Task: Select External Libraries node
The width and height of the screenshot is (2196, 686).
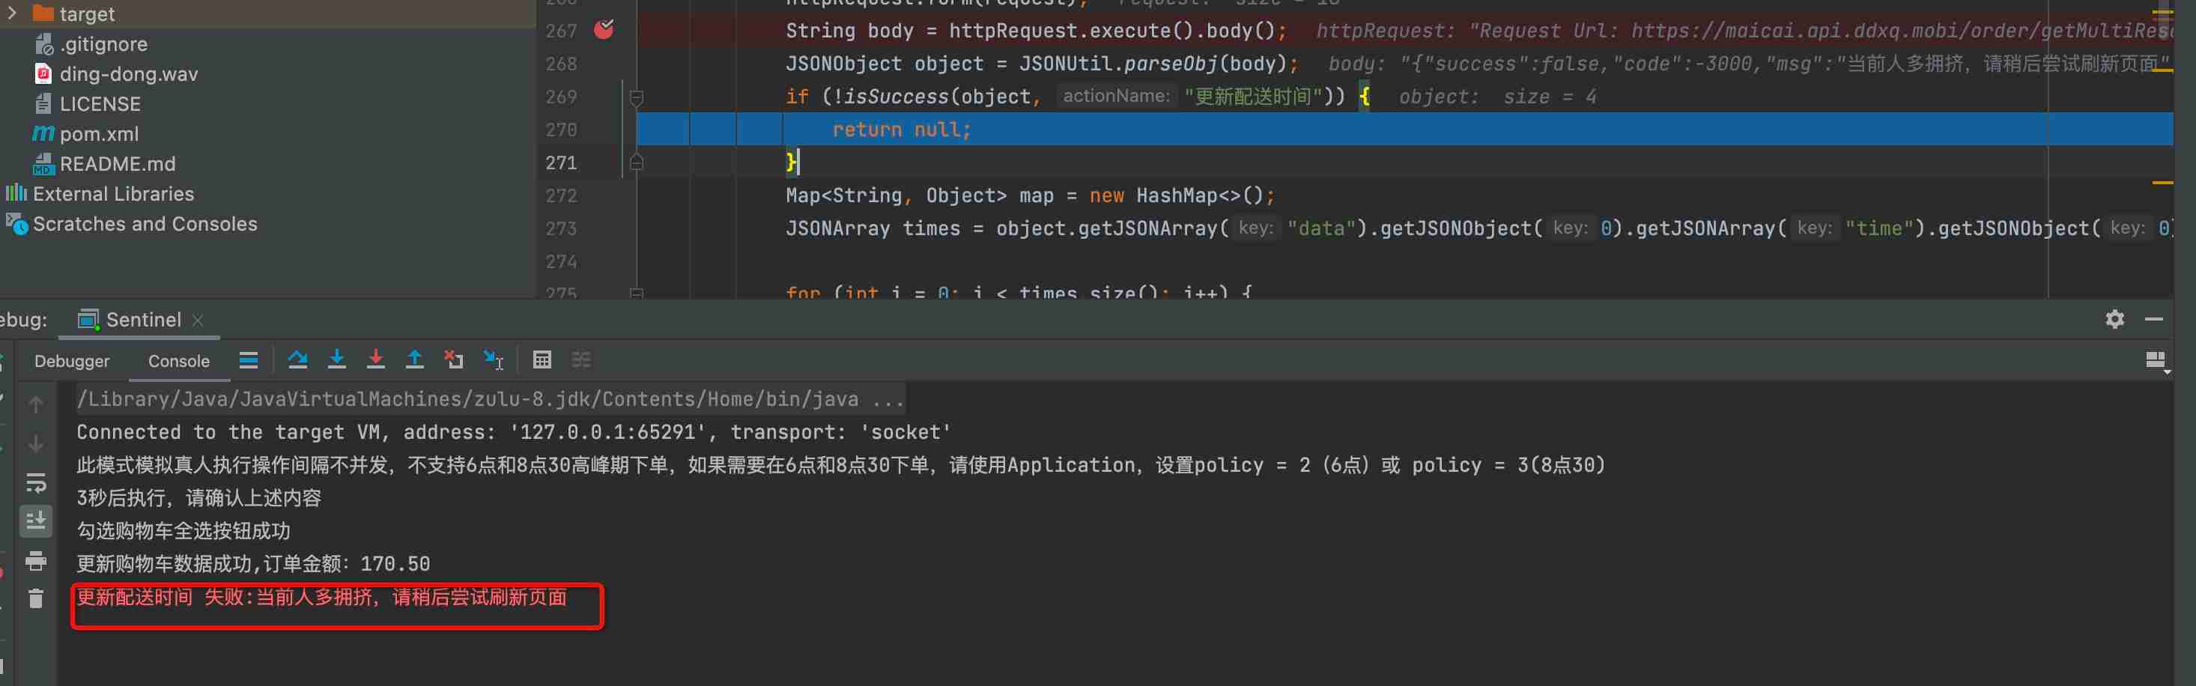Action: tap(100, 193)
